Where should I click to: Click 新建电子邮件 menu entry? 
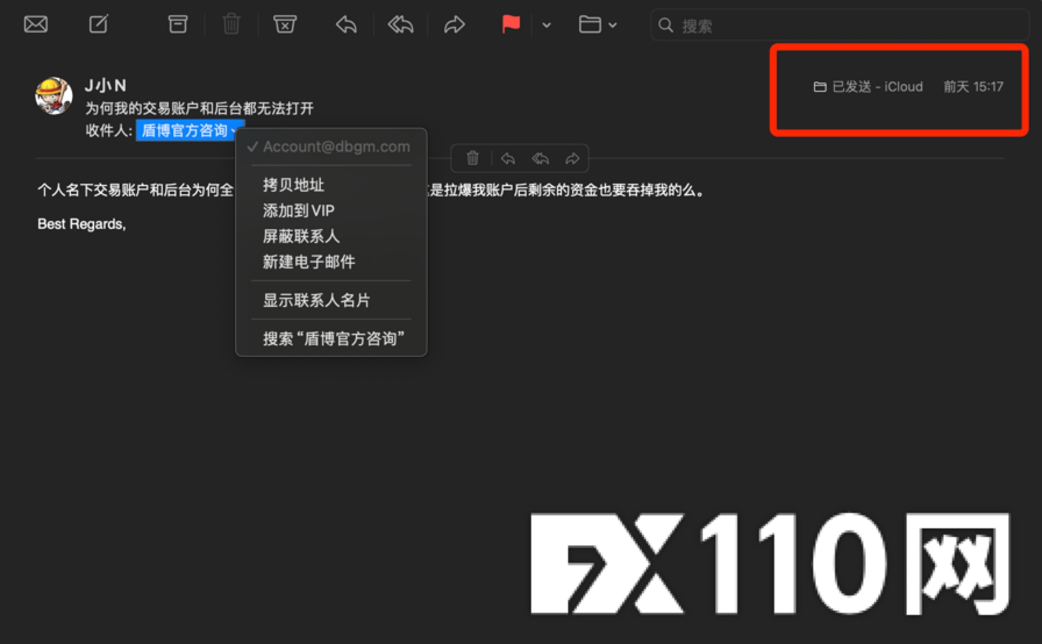pos(309,262)
